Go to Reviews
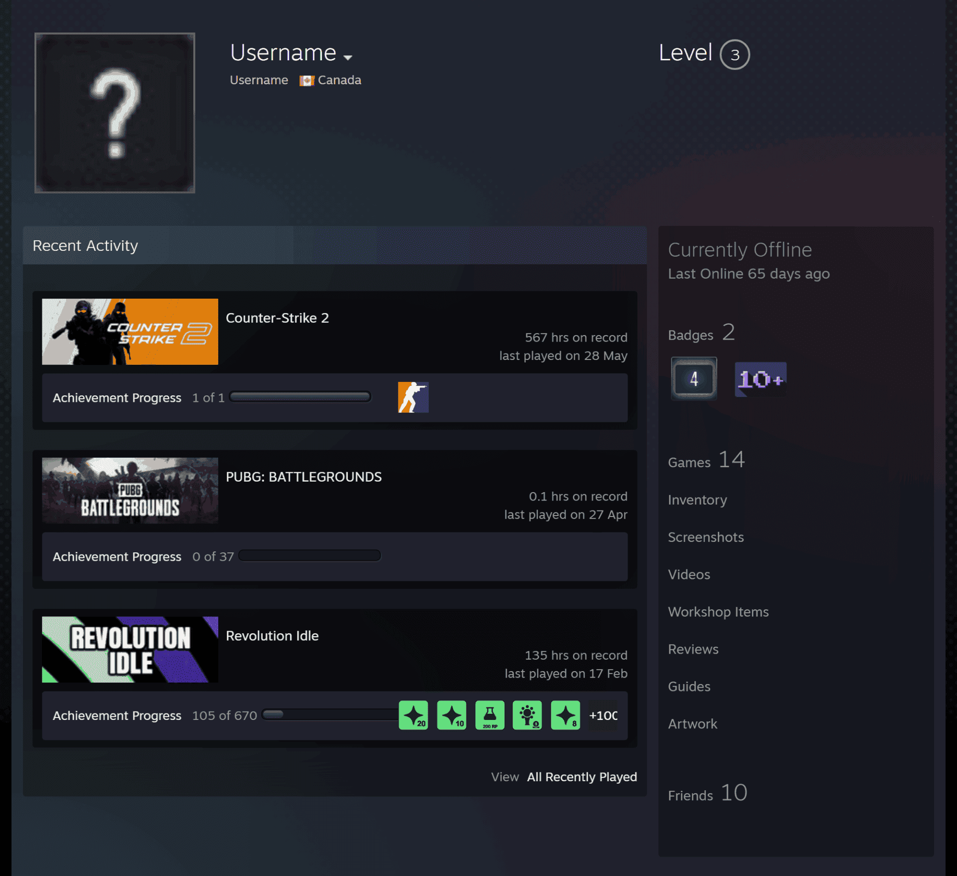The image size is (957, 876). point(693,649)
